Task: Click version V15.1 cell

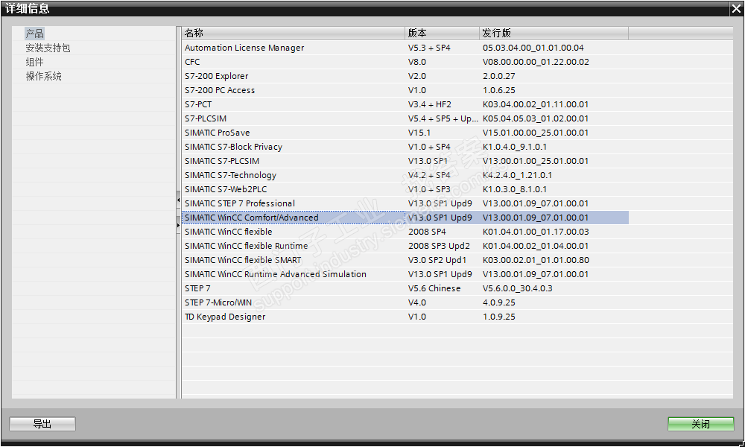Action: click(443, 133)
